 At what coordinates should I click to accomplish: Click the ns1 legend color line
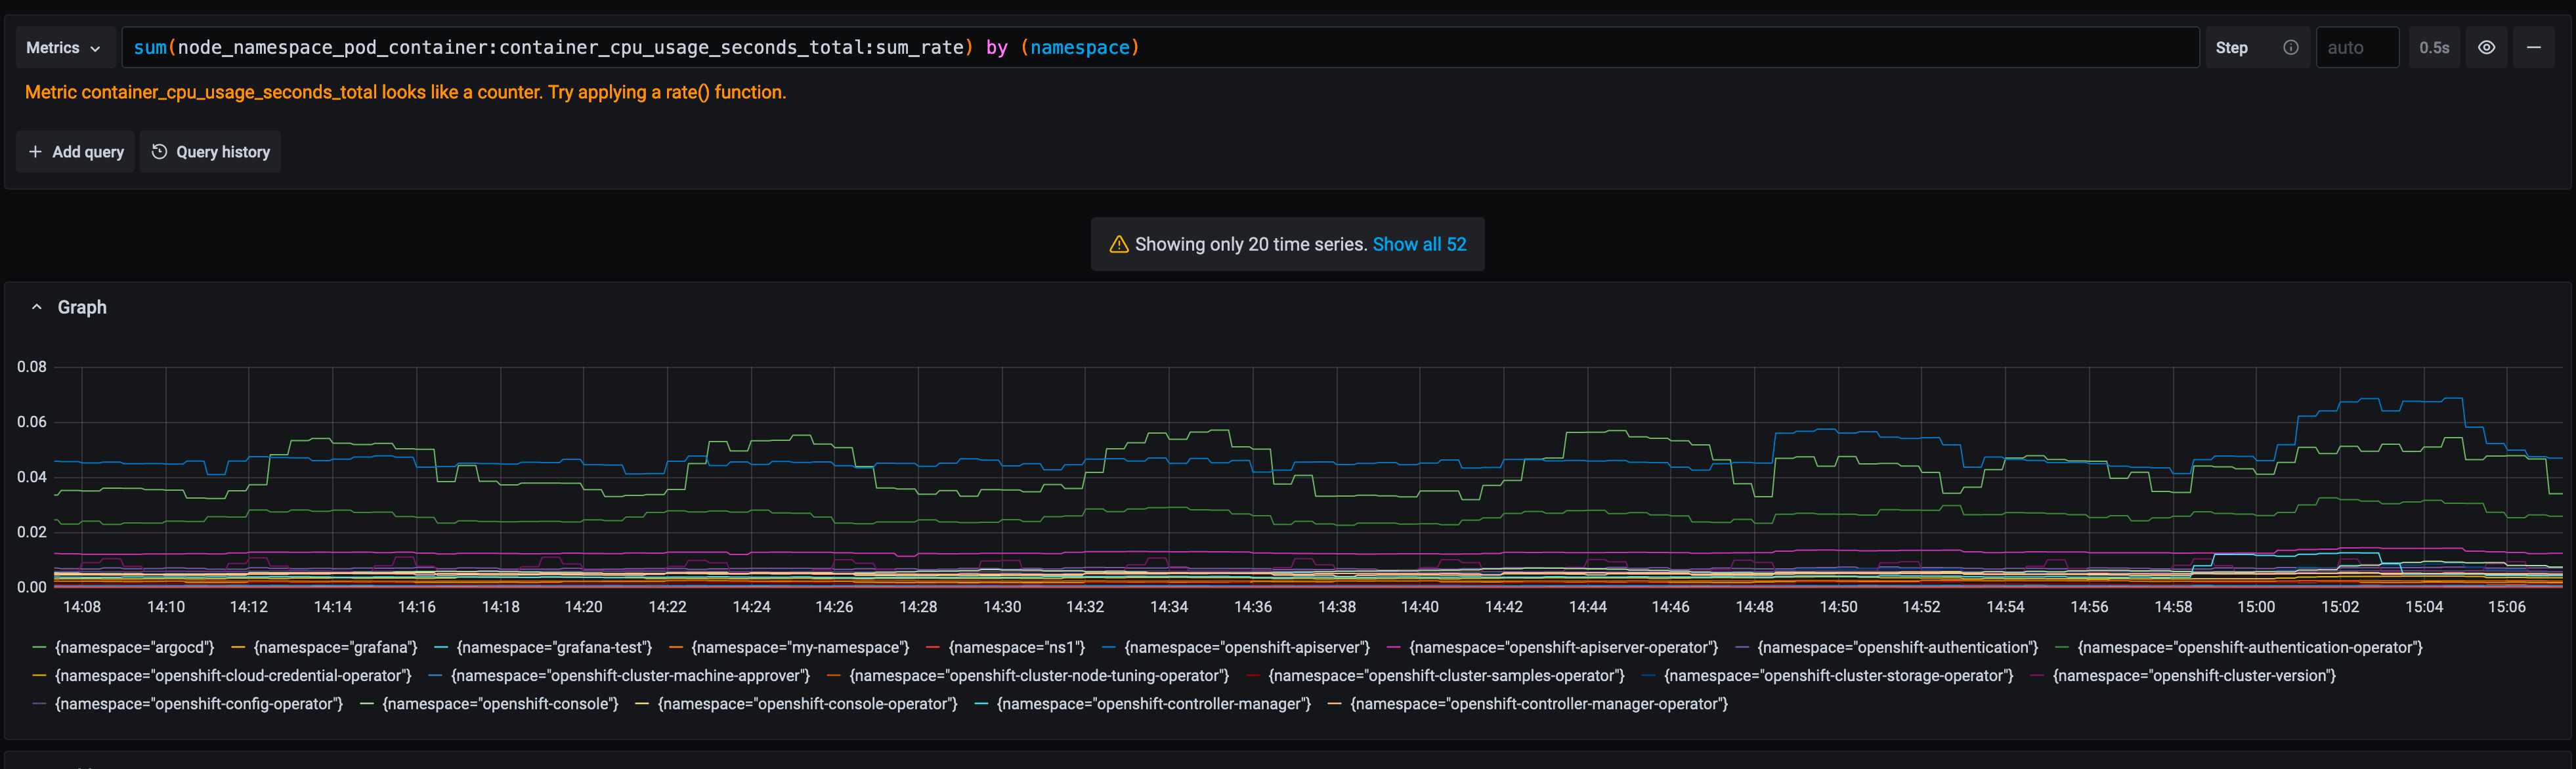933,648
